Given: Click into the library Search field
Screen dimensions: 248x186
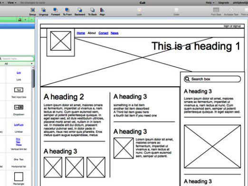Looking at the screenshot, I should [x=17, y=59].
